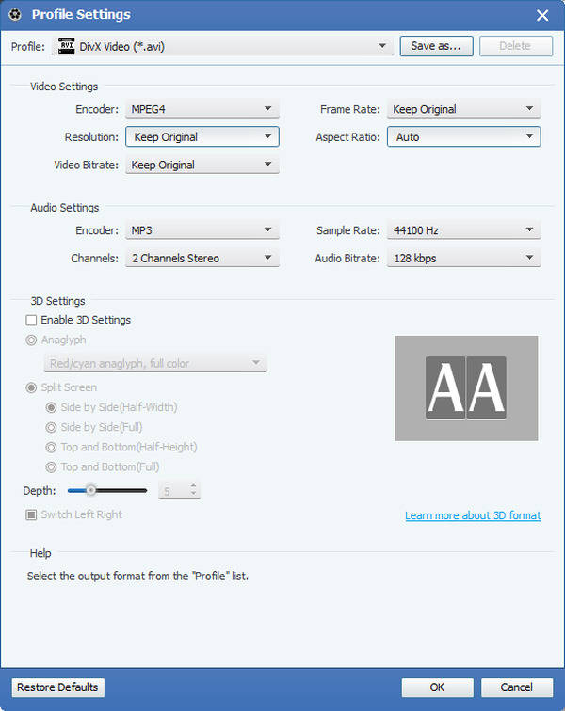The height and width of the screenshot is (711, 565).
Task: Open Learn more about 3D format link
Action: point(473,515)
